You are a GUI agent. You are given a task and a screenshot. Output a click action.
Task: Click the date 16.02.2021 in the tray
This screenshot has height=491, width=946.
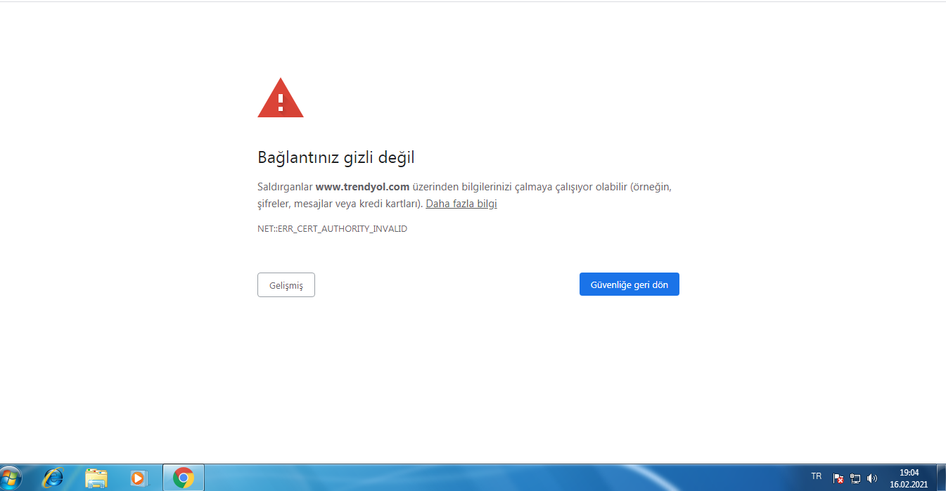point(907,483)
